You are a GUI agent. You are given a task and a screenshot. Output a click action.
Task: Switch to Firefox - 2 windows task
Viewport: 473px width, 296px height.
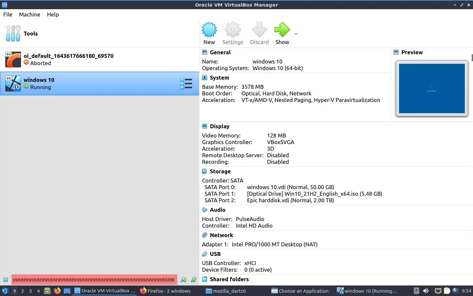[165, 291]
